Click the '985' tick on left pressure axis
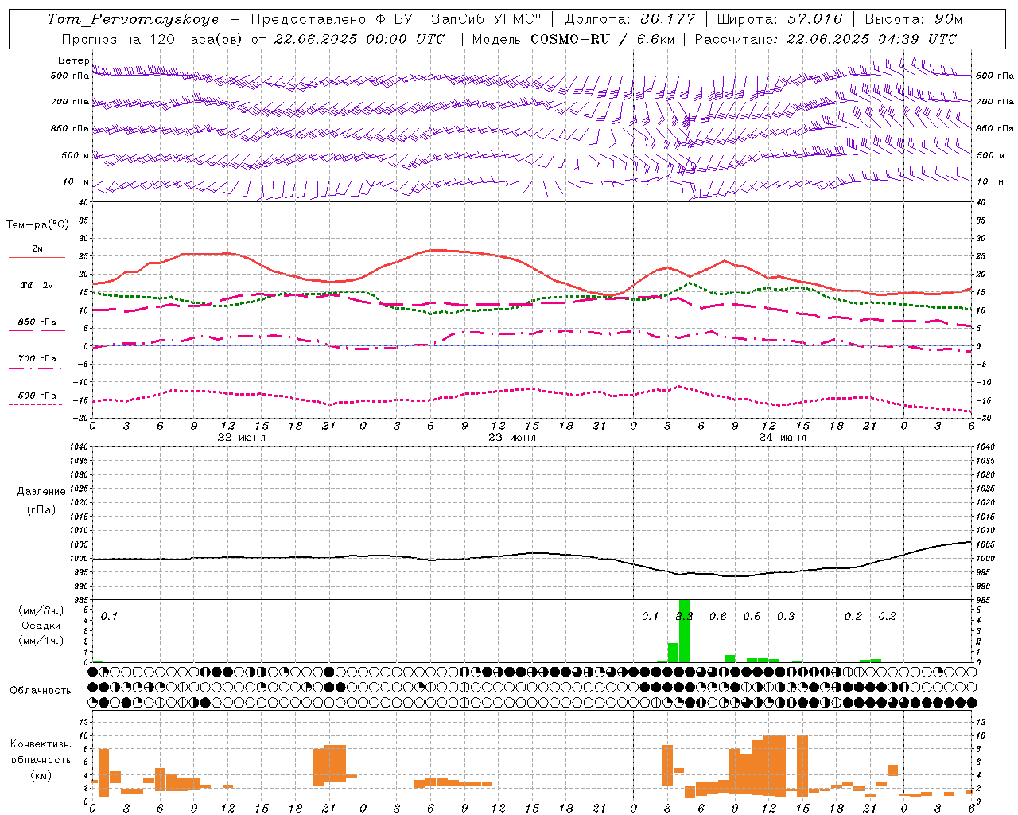1018x815 pixels. pos(81,600)
